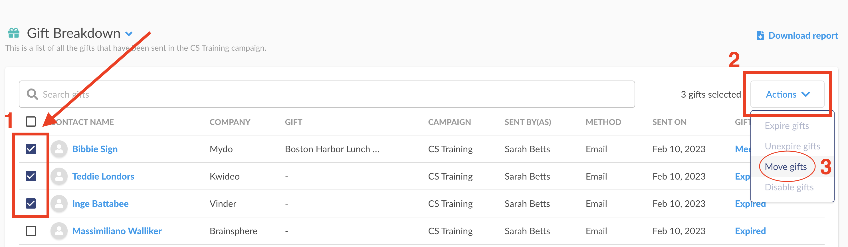Click the download report file icon
The image size is (848, 247).
(760, 36)
